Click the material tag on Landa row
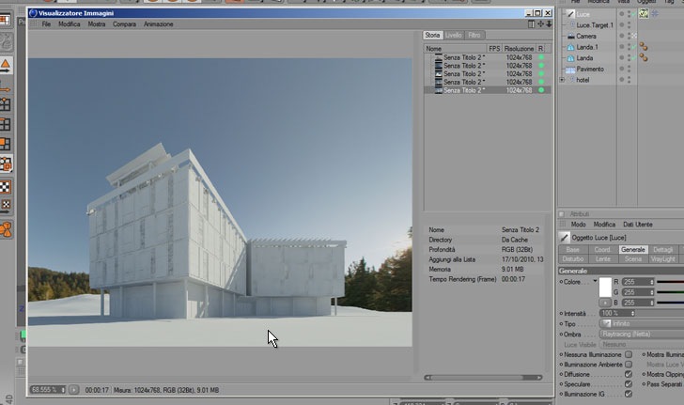 pos(644,57)
